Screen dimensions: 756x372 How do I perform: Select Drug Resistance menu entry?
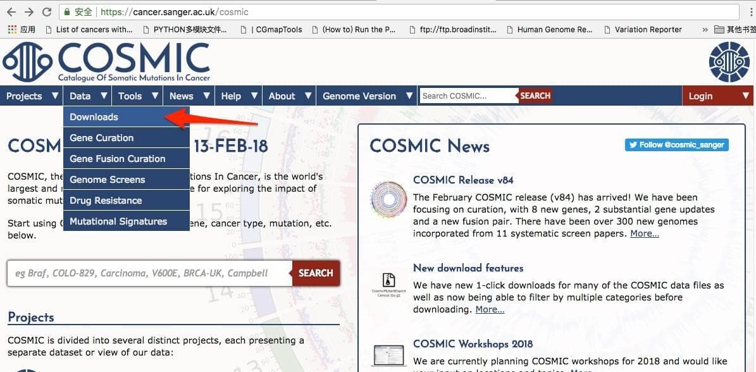pos(127,201)
